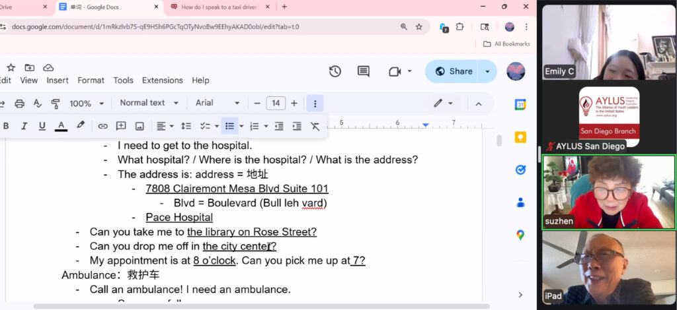
Task: Open the Arial font dropdown
Action: click(x=218, y=103)
